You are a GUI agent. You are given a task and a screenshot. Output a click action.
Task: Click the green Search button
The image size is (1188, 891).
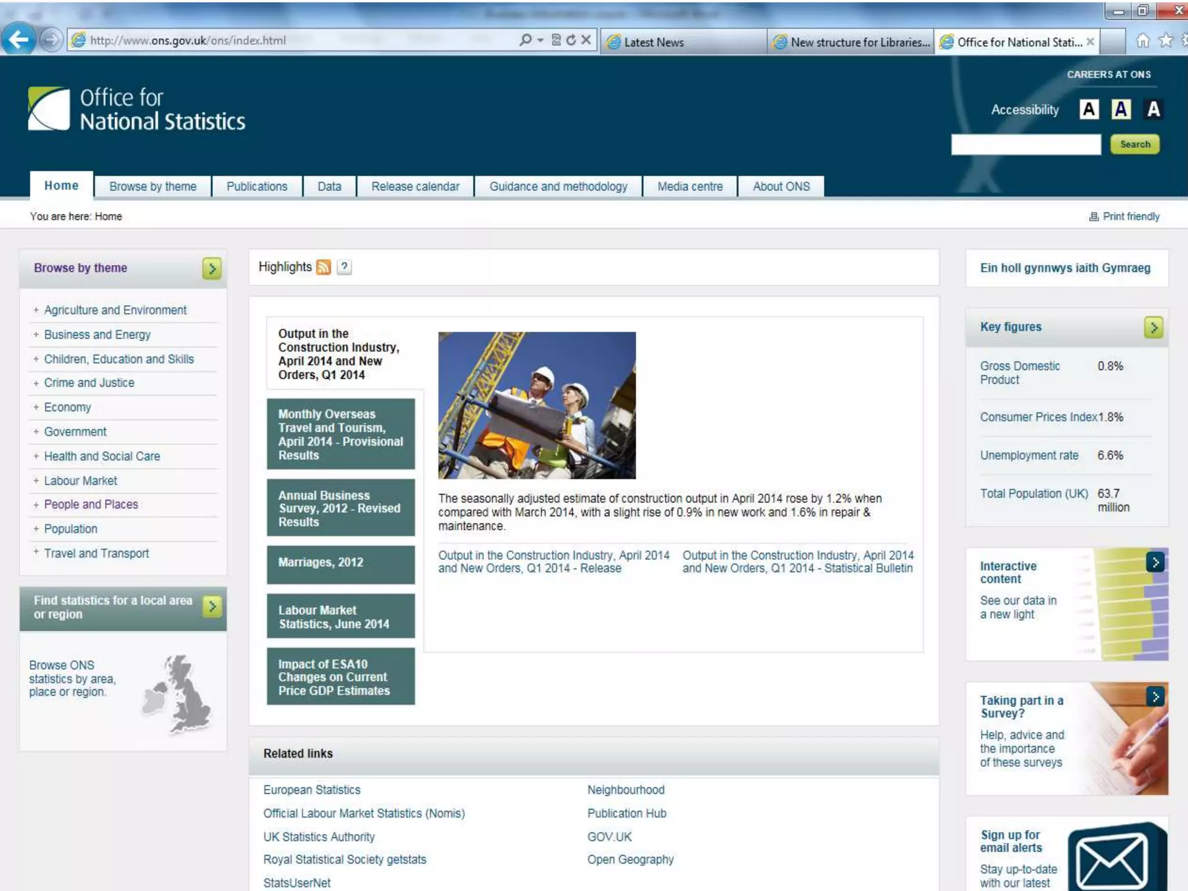(x=1135, y=144)
